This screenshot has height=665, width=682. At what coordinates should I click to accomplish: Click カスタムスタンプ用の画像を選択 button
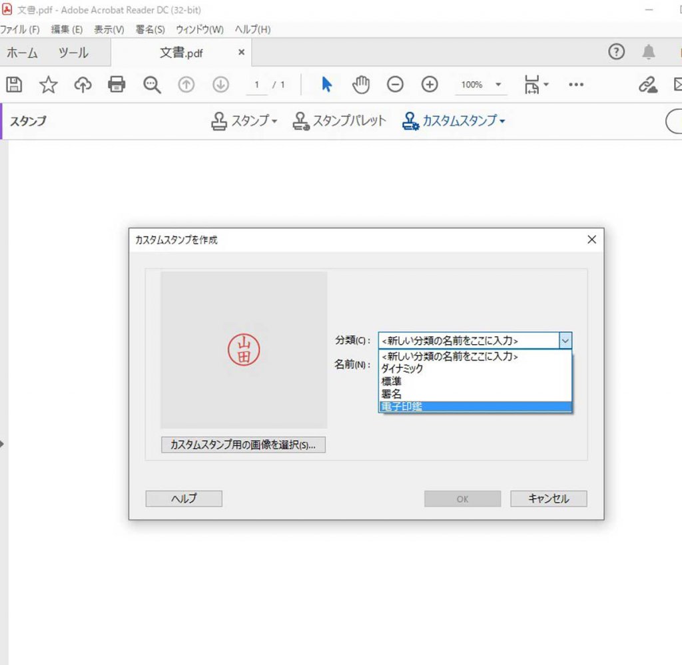click(x=243, y=445)
